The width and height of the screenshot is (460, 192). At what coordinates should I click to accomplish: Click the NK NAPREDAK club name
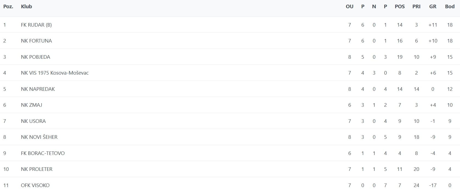click(x=38, y=89)
